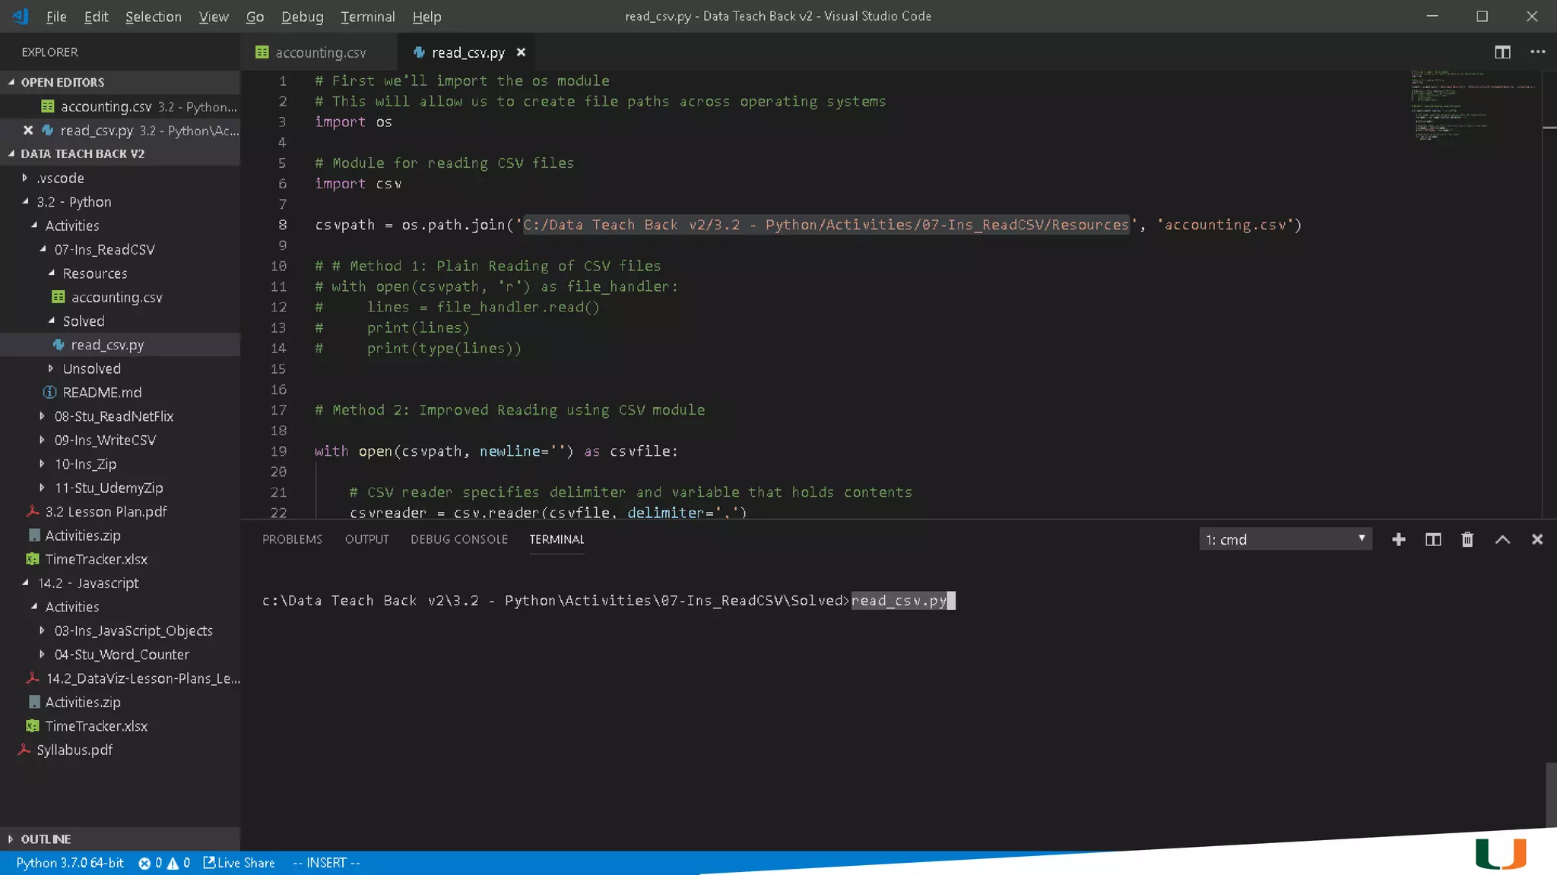Split the terminal panel
1557x875 pixels.
click(1432, 539)
